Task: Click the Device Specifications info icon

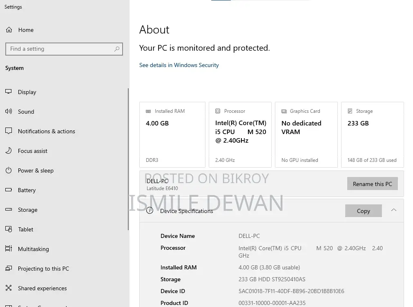Action: pyautogui.click(x=150, y=211)
